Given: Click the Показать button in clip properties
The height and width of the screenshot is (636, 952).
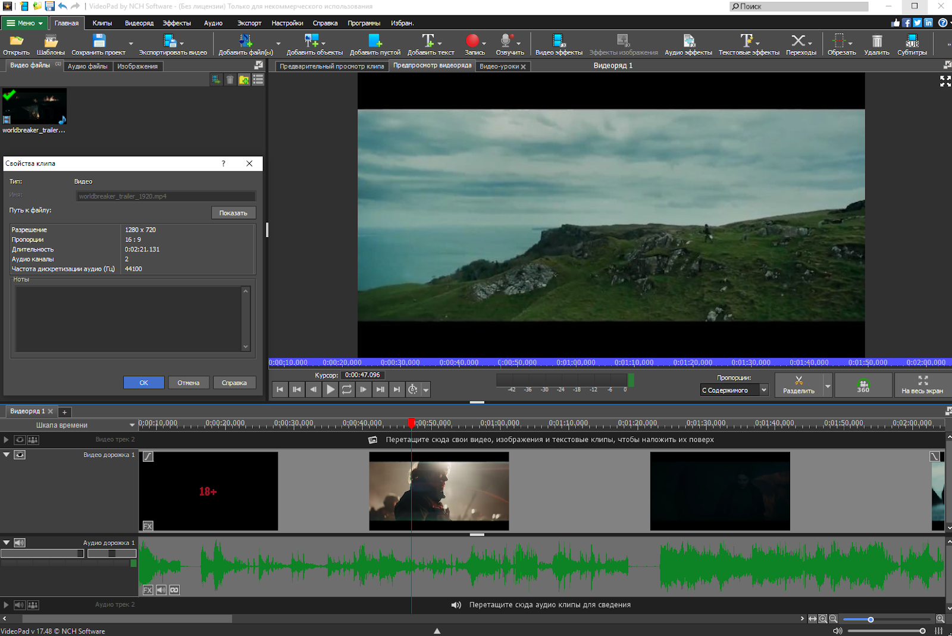Looking at the screenshot, I should click(233, 212).
